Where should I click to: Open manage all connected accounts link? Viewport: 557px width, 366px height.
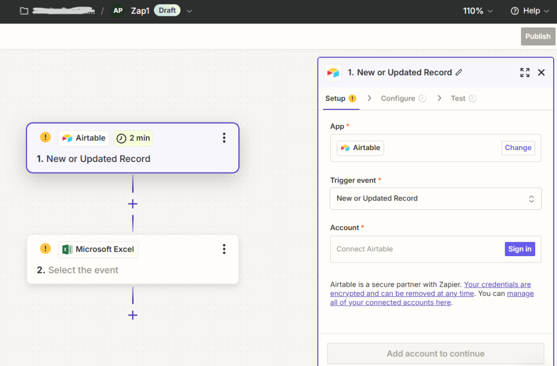coord(432,298)
